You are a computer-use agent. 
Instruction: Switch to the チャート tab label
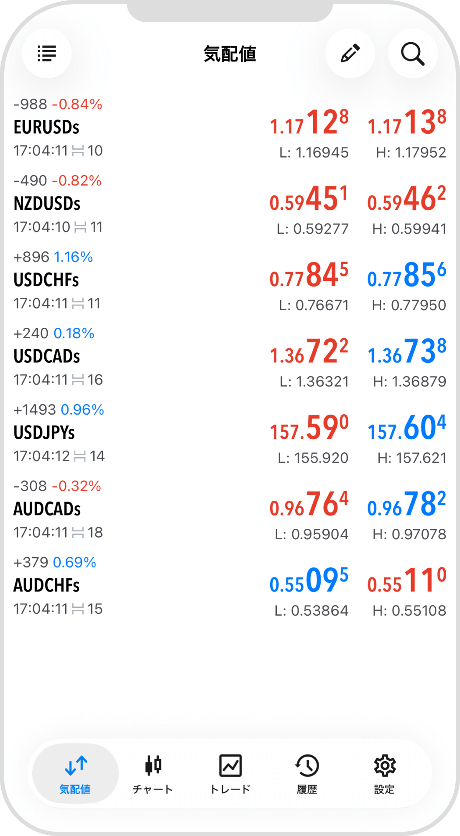[153, 789]
